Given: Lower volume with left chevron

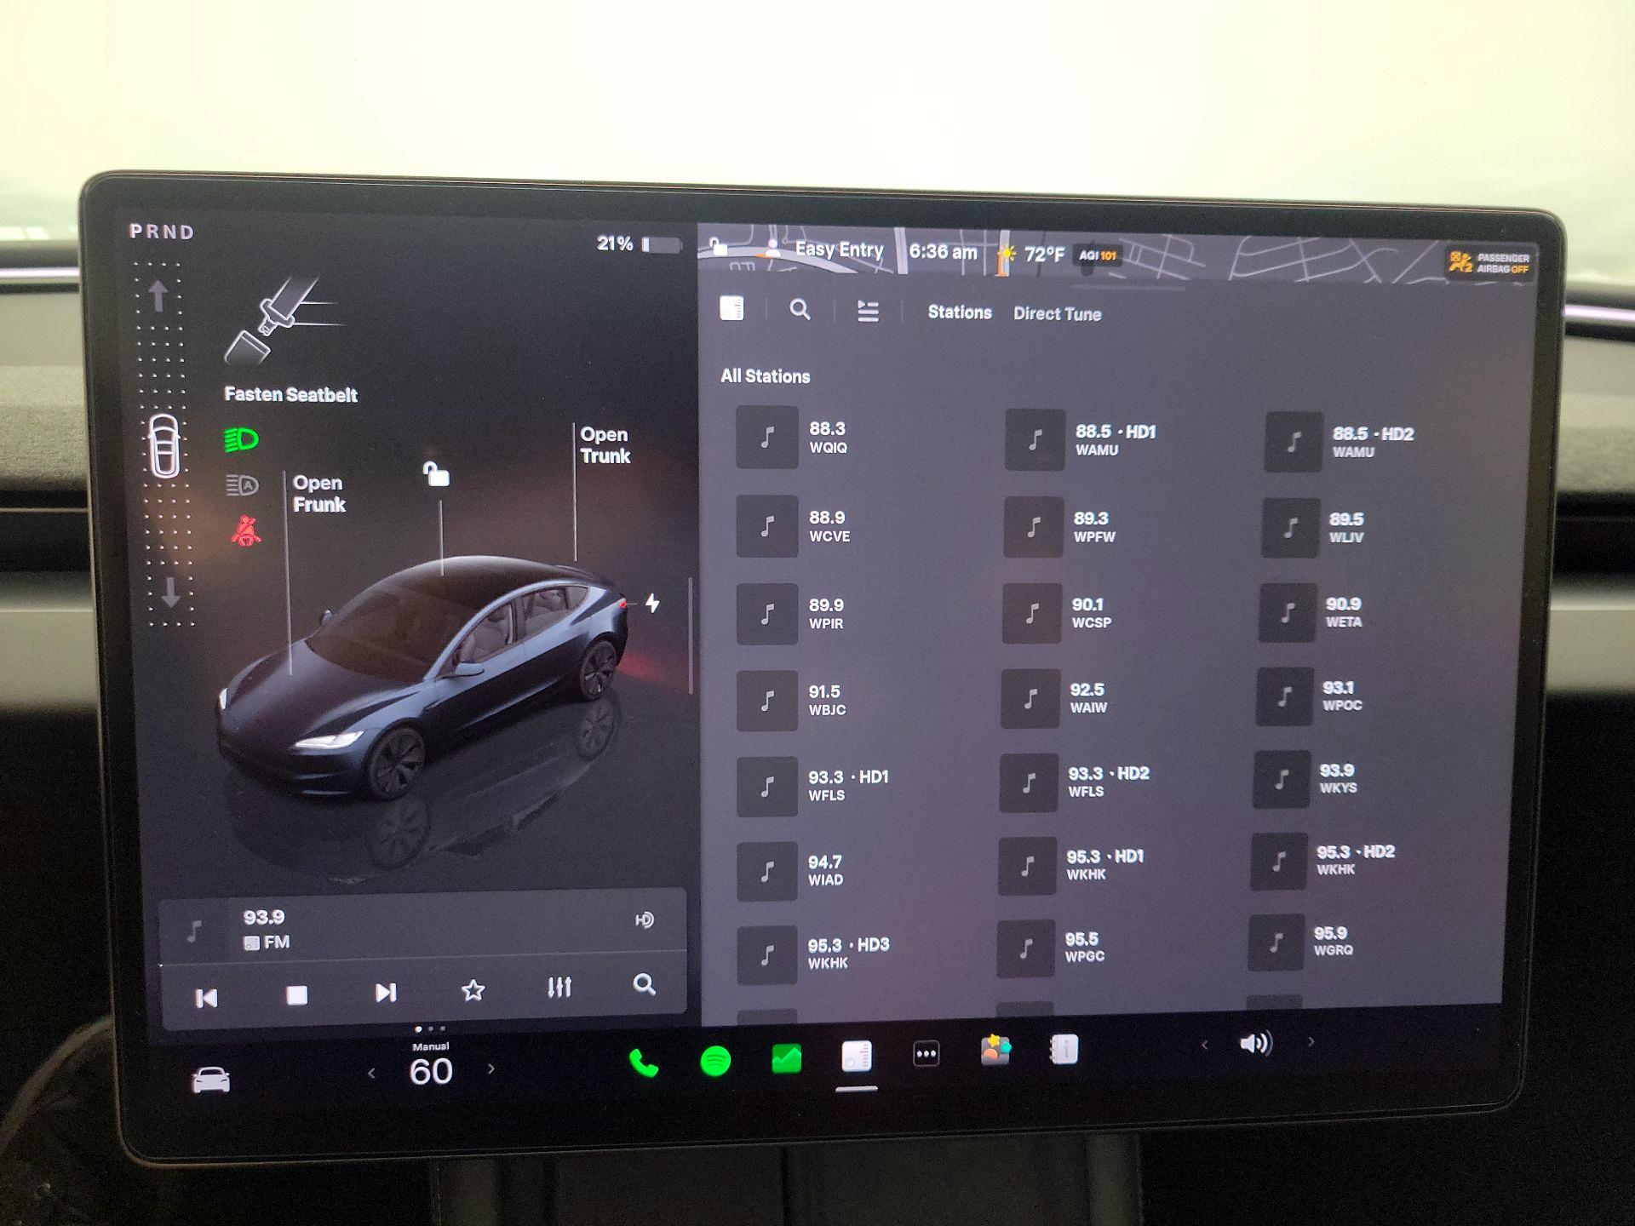Looking at the screenshot, I should pyautogui.click(x=1204, y=1045).
